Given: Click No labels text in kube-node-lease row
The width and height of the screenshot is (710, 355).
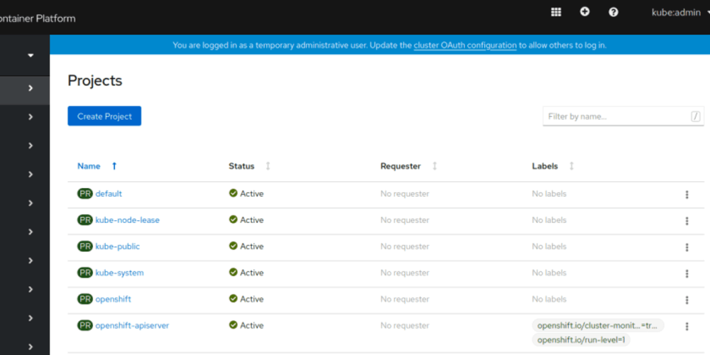Looking at the screenshot, I should [x=550, y=220].
